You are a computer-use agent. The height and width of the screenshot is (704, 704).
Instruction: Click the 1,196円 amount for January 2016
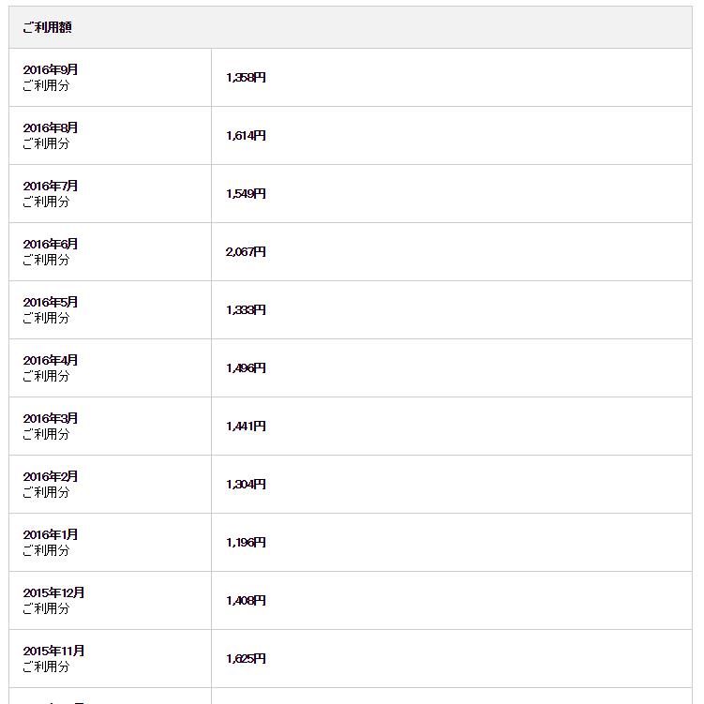click(246, 543)
